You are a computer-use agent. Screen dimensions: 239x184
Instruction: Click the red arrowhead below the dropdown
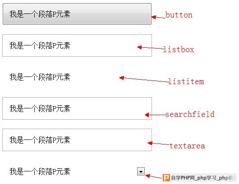click(148, 176)
